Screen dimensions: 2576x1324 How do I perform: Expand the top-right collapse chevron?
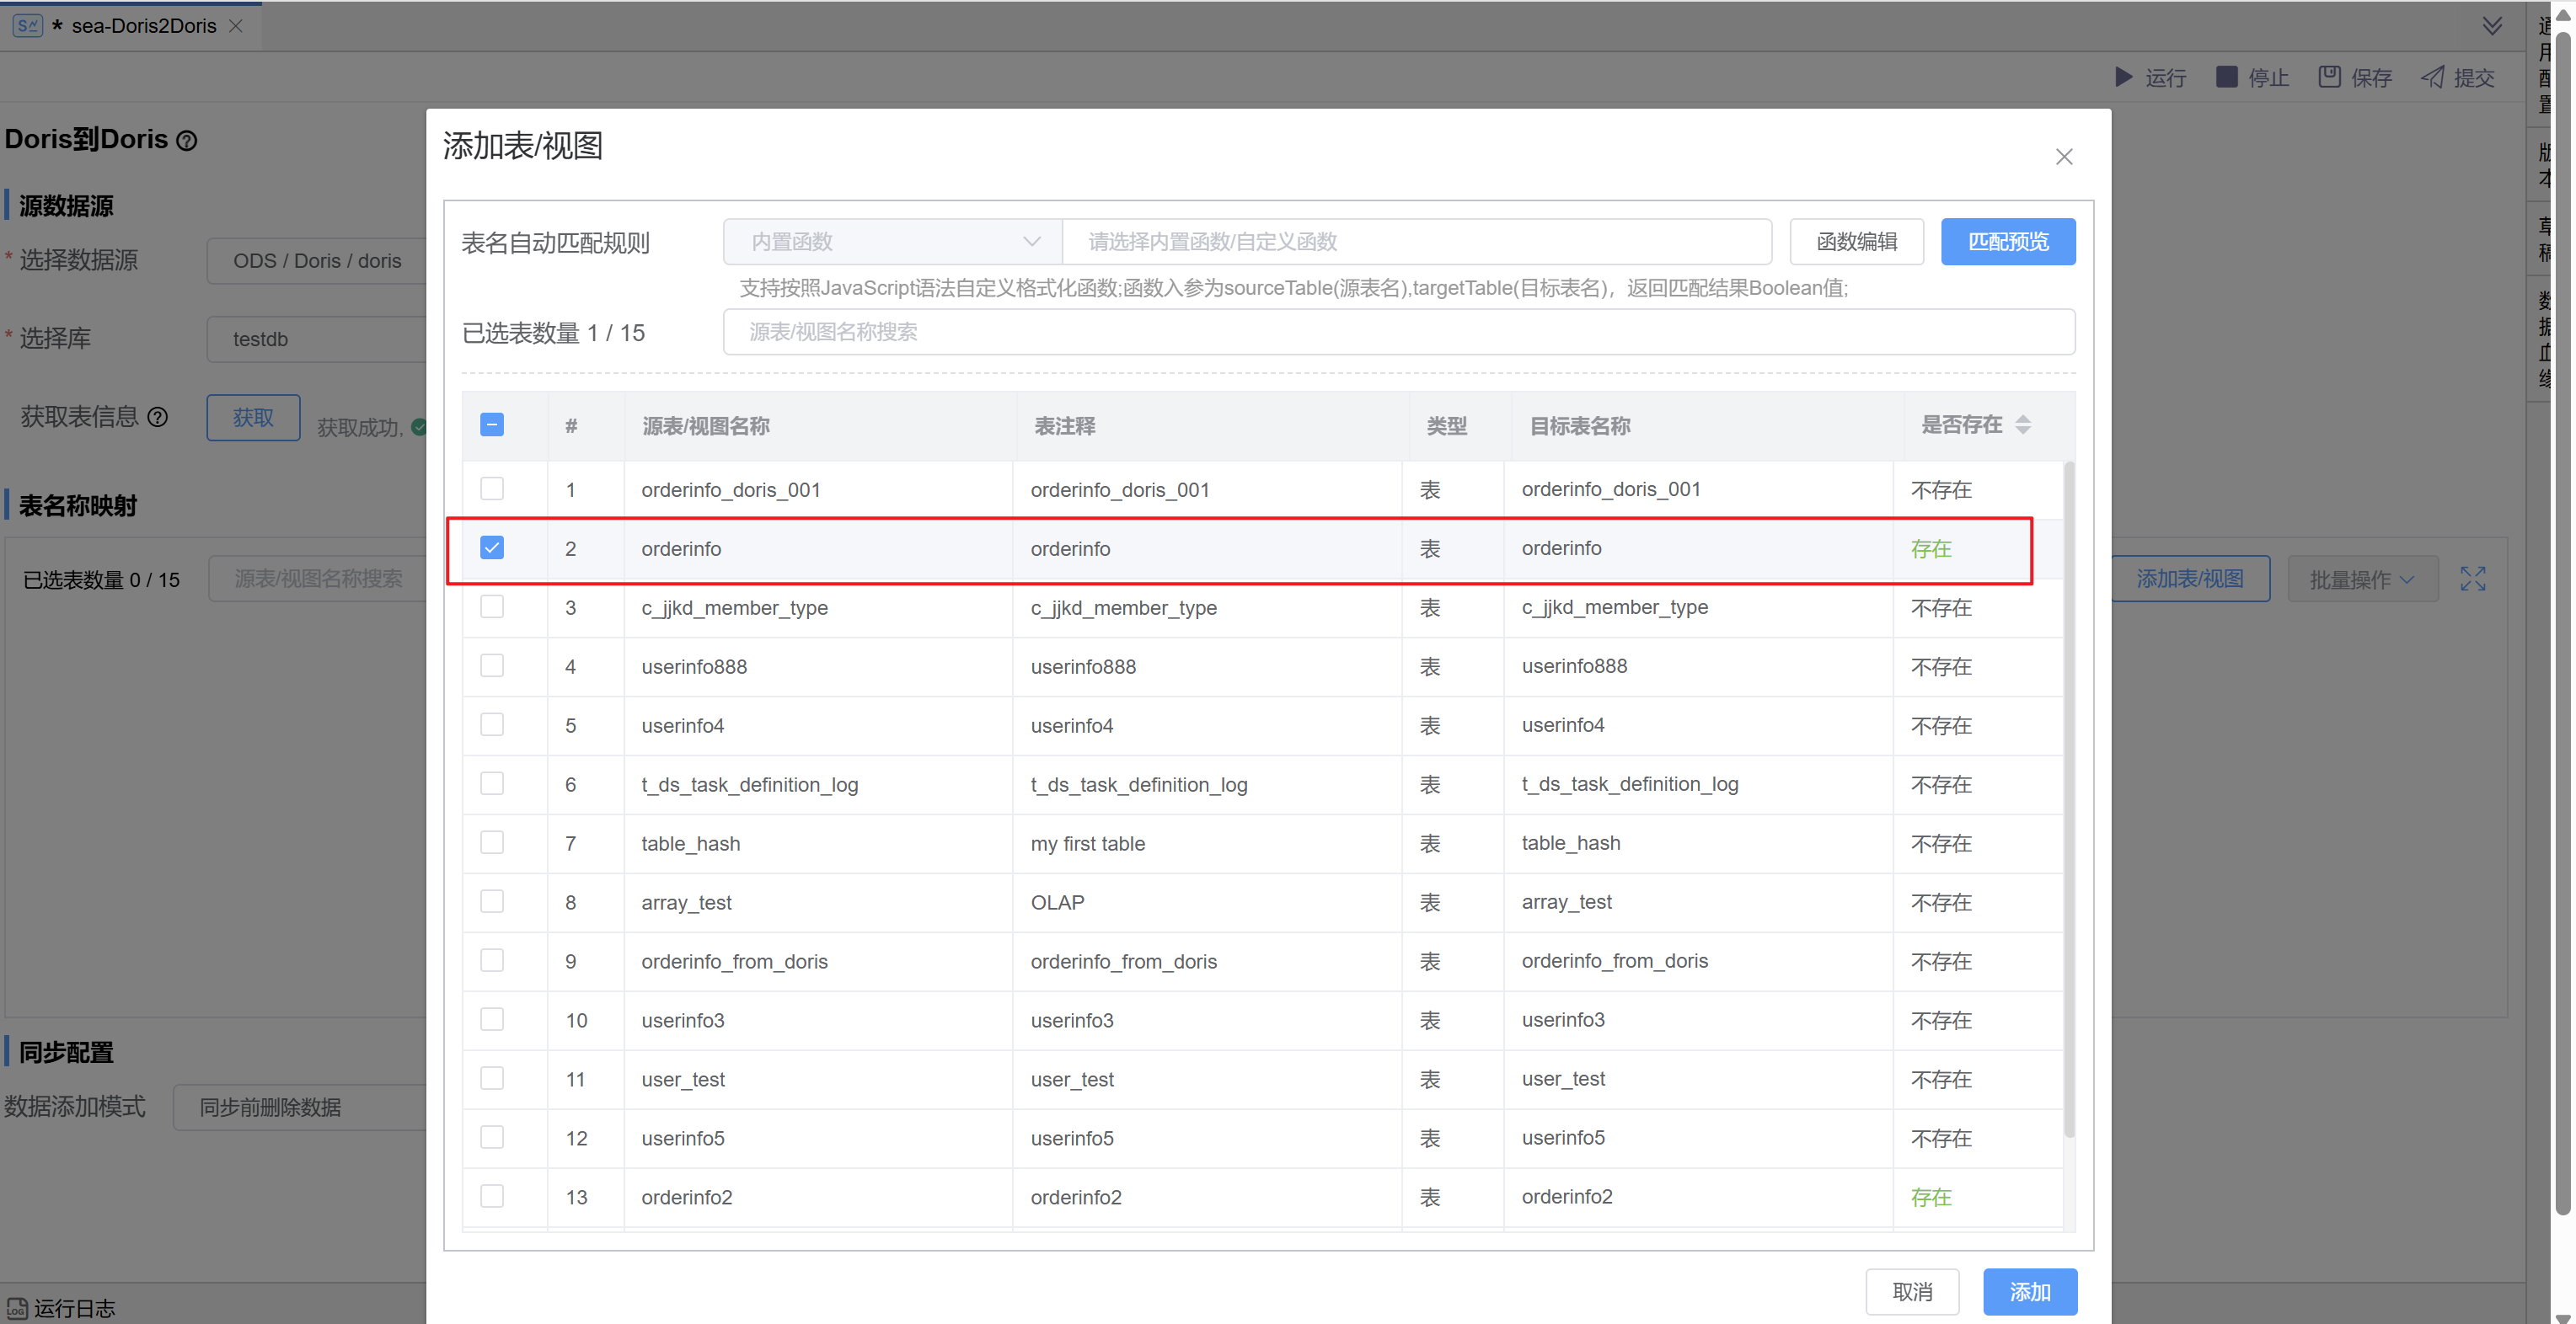[x=2492, y=26]
